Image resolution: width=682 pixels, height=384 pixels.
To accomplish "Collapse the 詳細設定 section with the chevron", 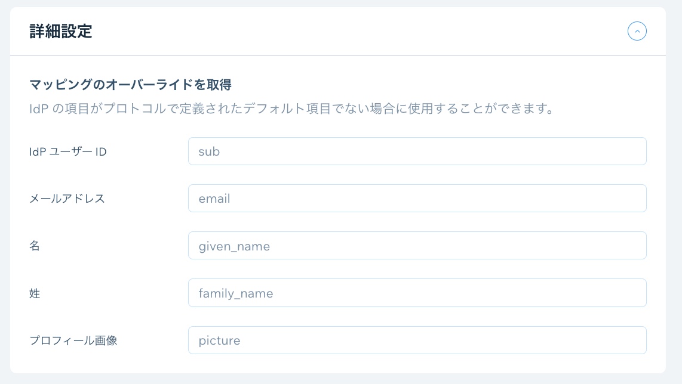I will tap(637, 31).
